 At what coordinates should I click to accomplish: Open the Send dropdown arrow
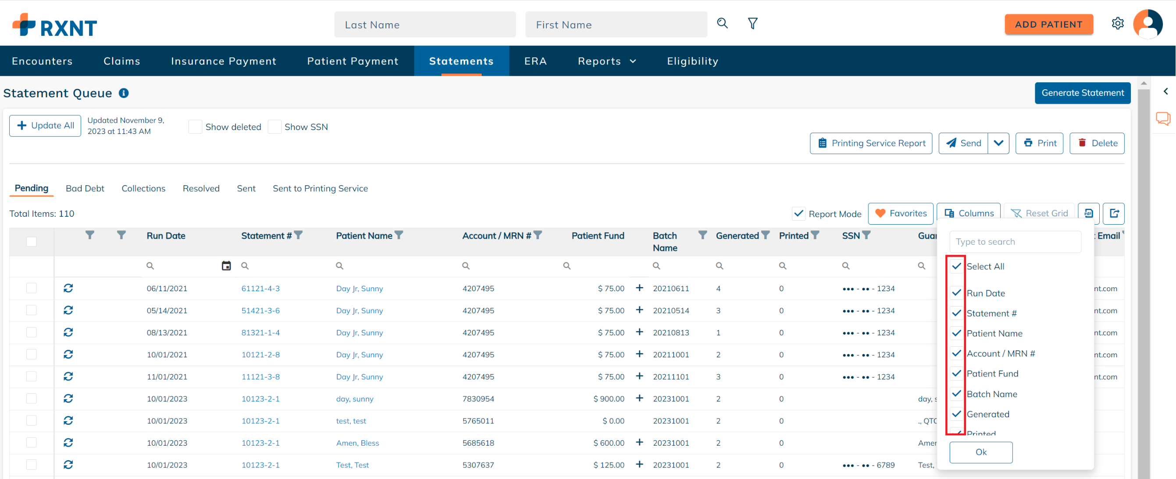pyautogui.click(x=998, y=143)
